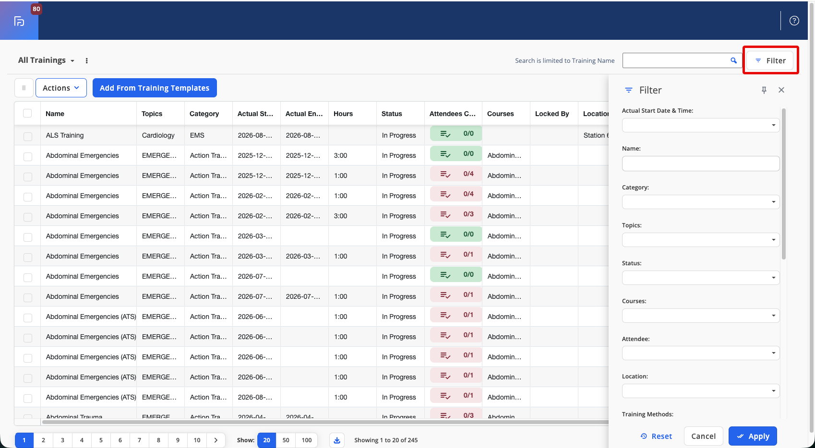The height and width of the screenshot is (448, 815).
Task: Check the ALS Training row checkbox
Action: coord(28,136)
